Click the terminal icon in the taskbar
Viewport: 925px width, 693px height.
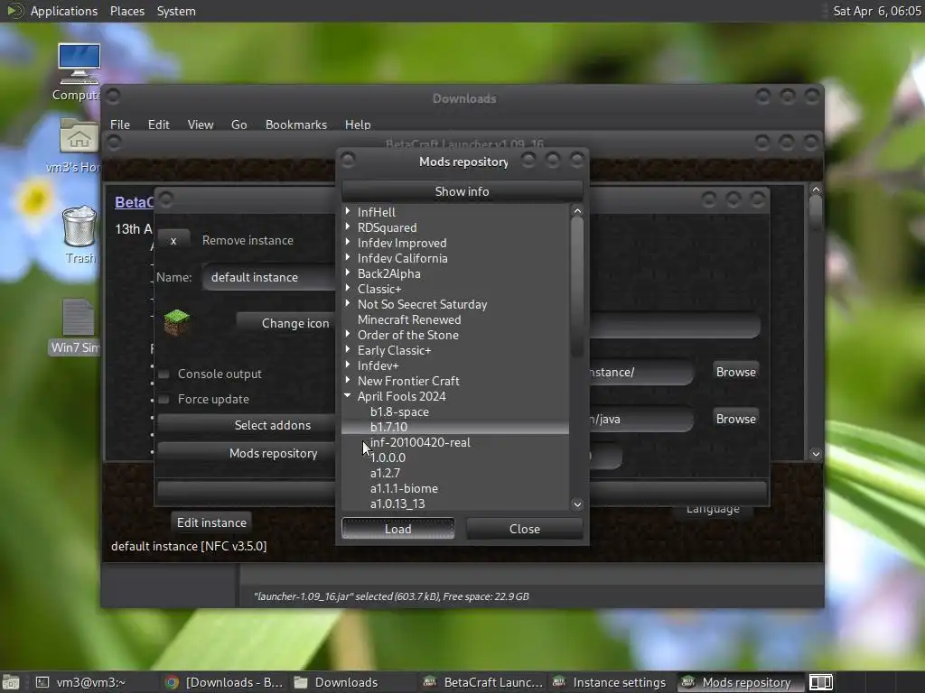click(x=42, y=682)
